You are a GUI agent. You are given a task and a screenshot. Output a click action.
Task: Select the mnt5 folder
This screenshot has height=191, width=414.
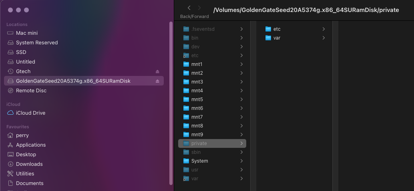tap(212, 99)
